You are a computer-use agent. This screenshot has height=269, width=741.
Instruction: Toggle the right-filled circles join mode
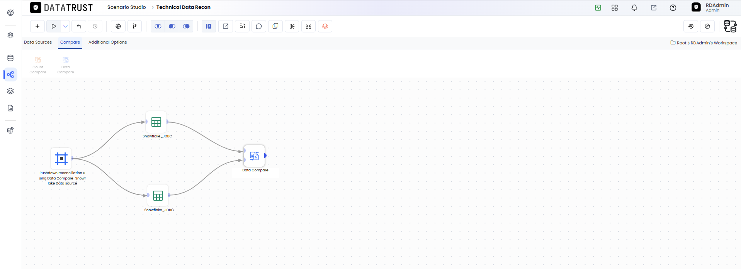click(187, 26)
